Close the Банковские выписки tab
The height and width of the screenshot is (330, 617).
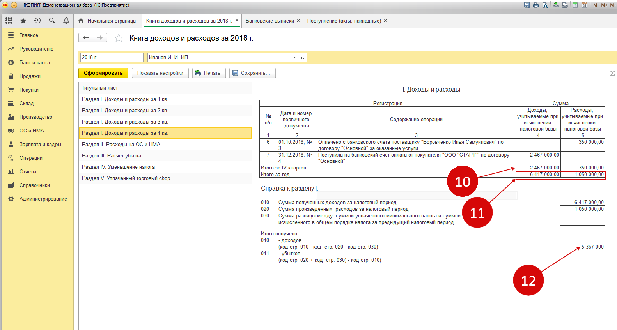coord(299,21)
